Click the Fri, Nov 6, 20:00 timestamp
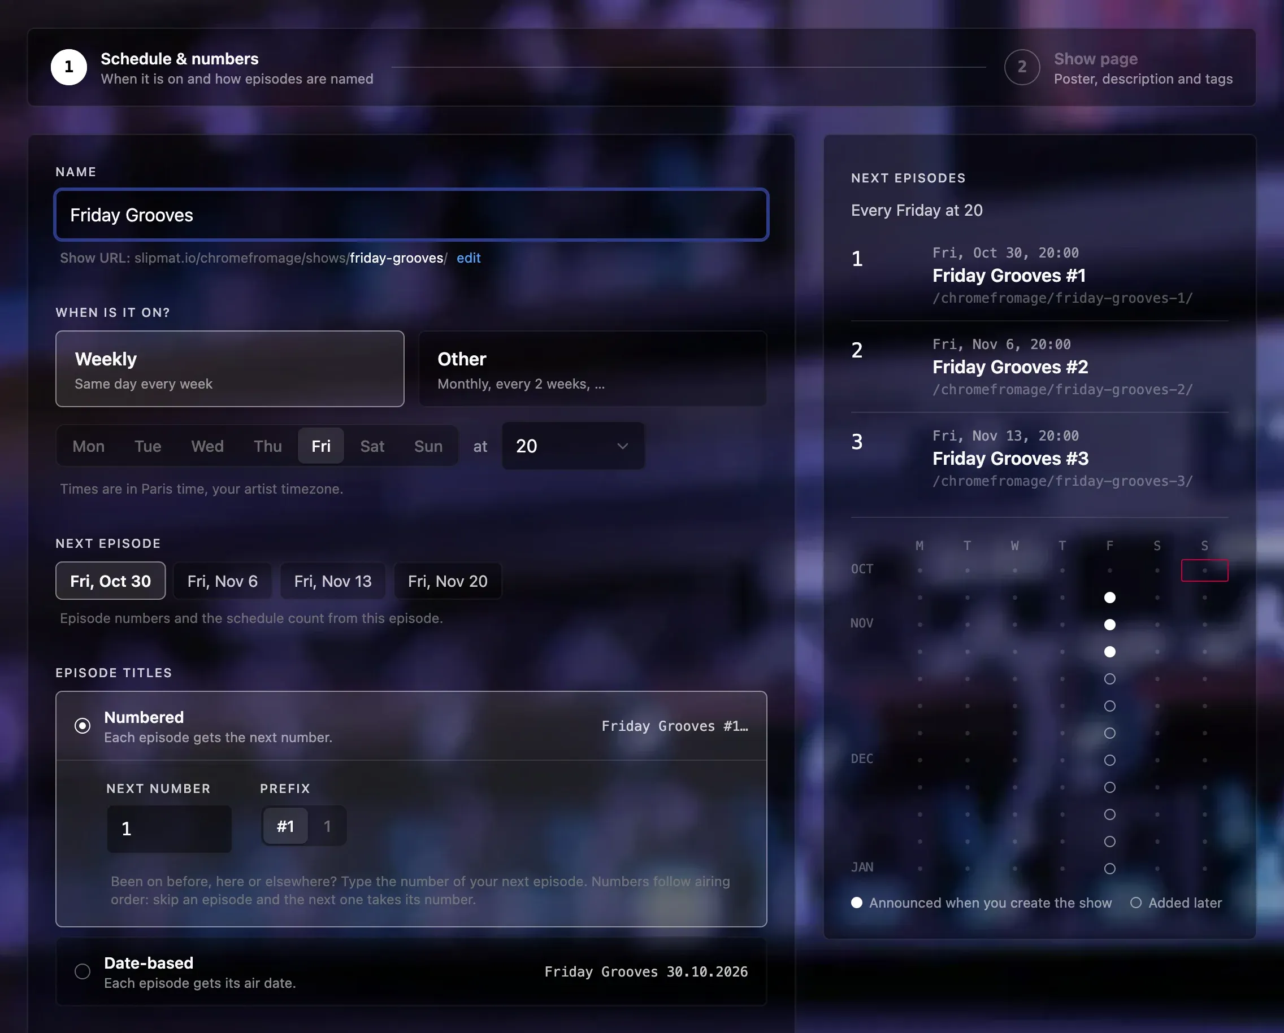This screenshot has height=1033, width=1284. point(1001,344)
